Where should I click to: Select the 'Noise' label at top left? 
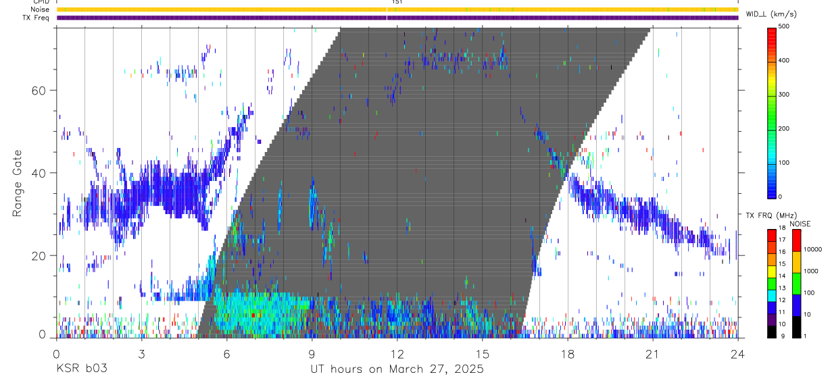coord(40,9)
